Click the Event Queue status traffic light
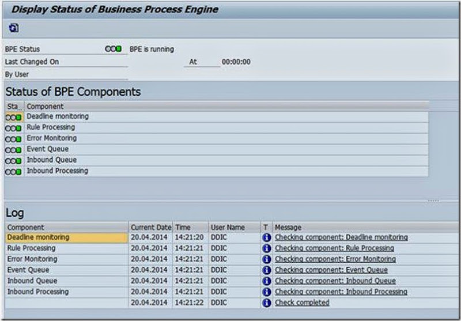Screen dimensions: 461x321 click(x=13, y=150)
